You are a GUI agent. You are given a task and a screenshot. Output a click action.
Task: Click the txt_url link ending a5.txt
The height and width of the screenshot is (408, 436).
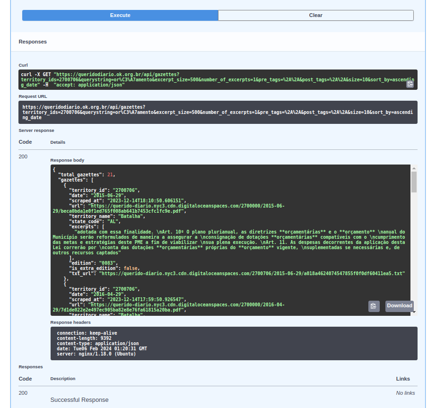(252, 273)
